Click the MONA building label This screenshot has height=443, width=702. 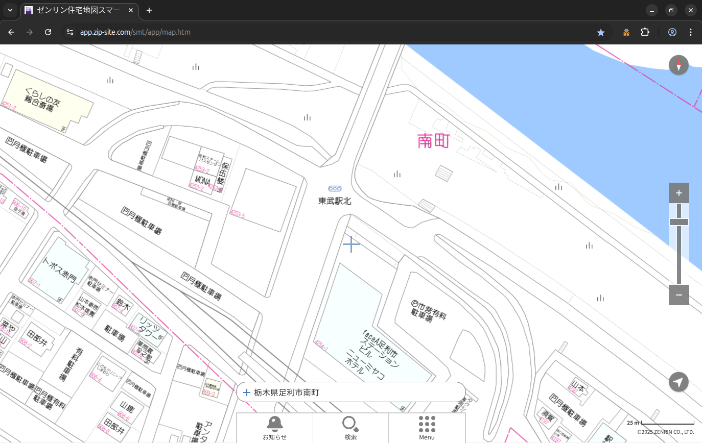[202, 181]
